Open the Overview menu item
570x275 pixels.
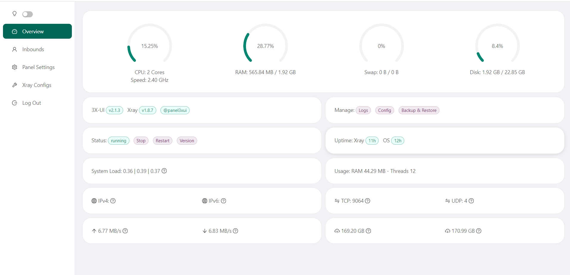point(37,31)
